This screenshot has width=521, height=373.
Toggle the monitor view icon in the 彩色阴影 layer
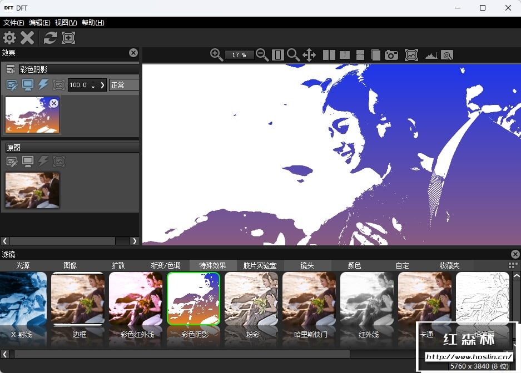(x=28, y=85)
